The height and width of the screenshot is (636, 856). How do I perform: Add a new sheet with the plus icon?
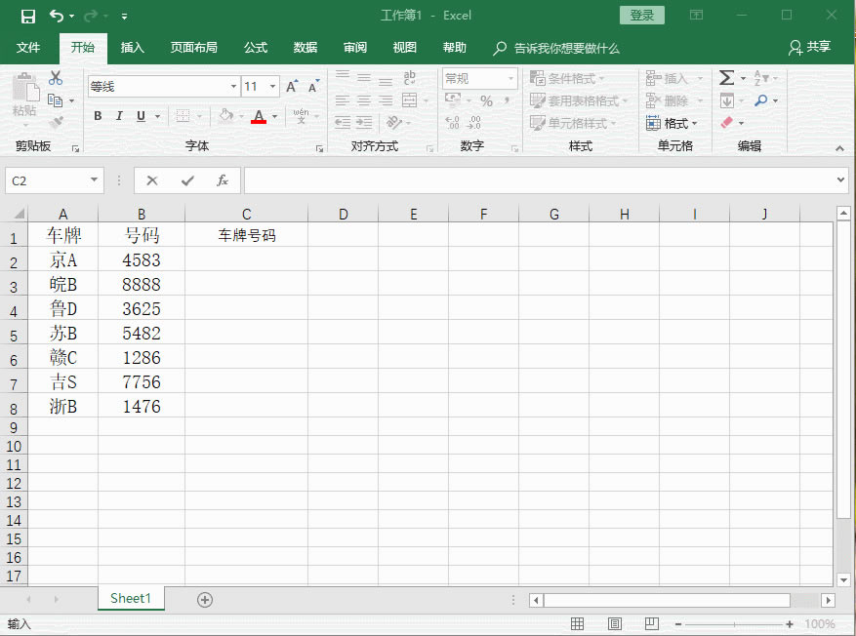(x=205, y=600)
